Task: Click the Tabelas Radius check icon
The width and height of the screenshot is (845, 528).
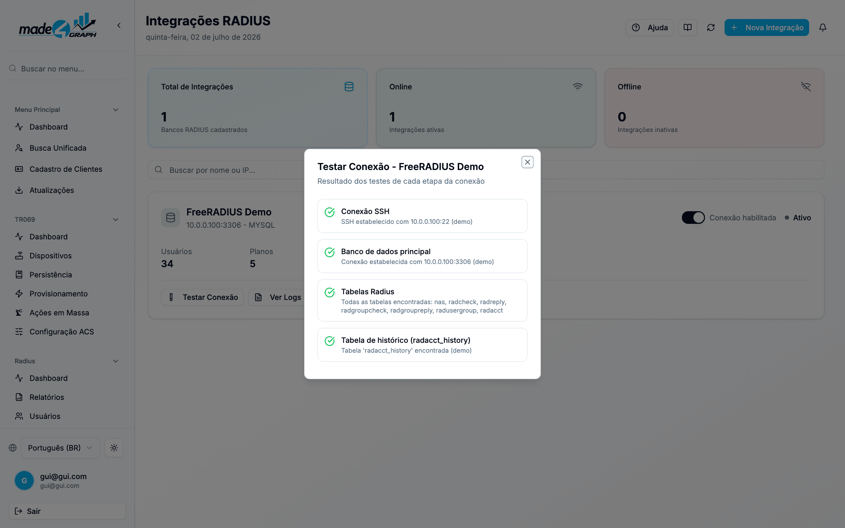Action: (330, 293)
